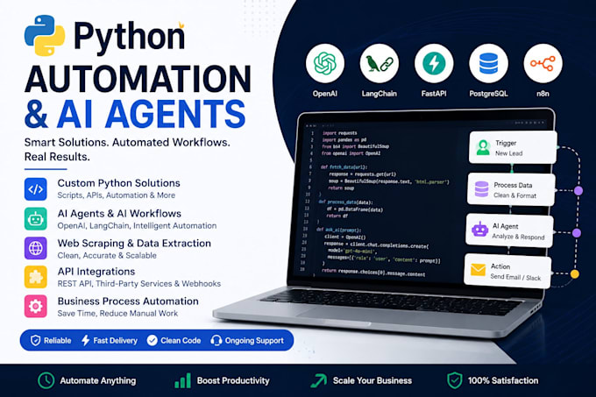Click the 'LangChain' label under its icon

pos(379,94)
